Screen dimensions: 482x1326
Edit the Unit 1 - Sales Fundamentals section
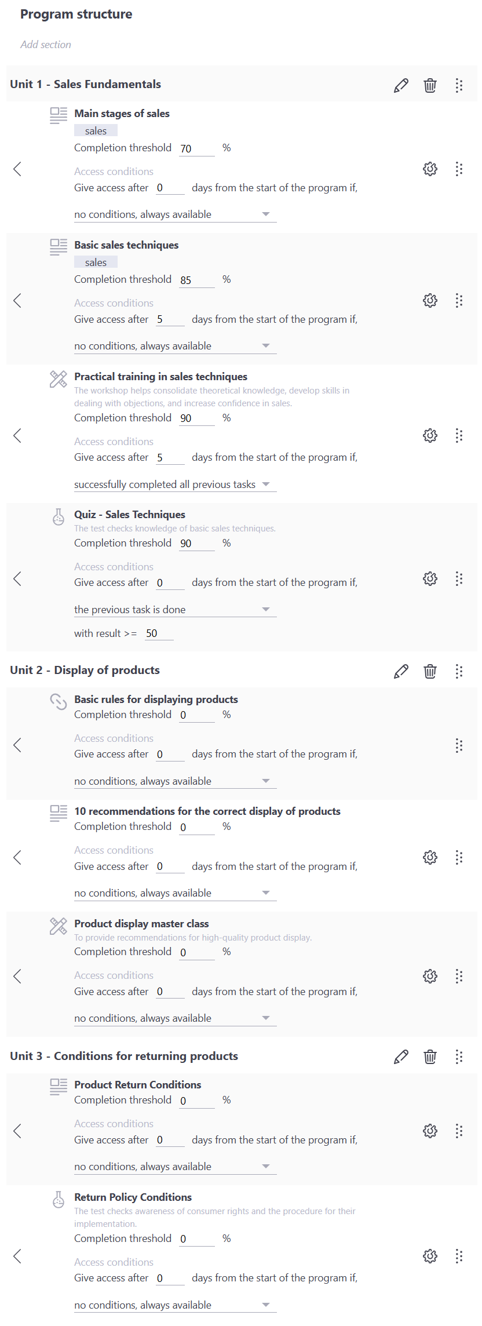click(401, 86)
